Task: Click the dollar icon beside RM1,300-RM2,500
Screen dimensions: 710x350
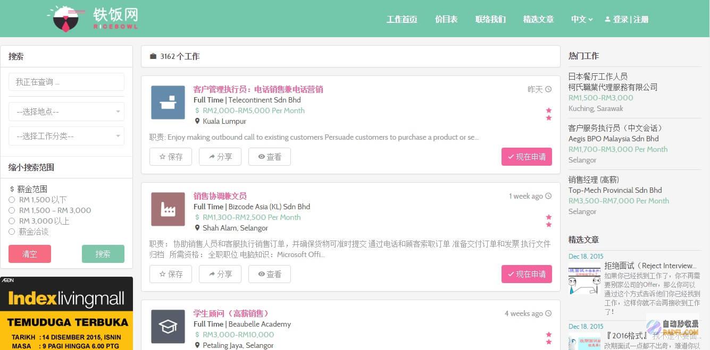Action: [x=197, y=217]
